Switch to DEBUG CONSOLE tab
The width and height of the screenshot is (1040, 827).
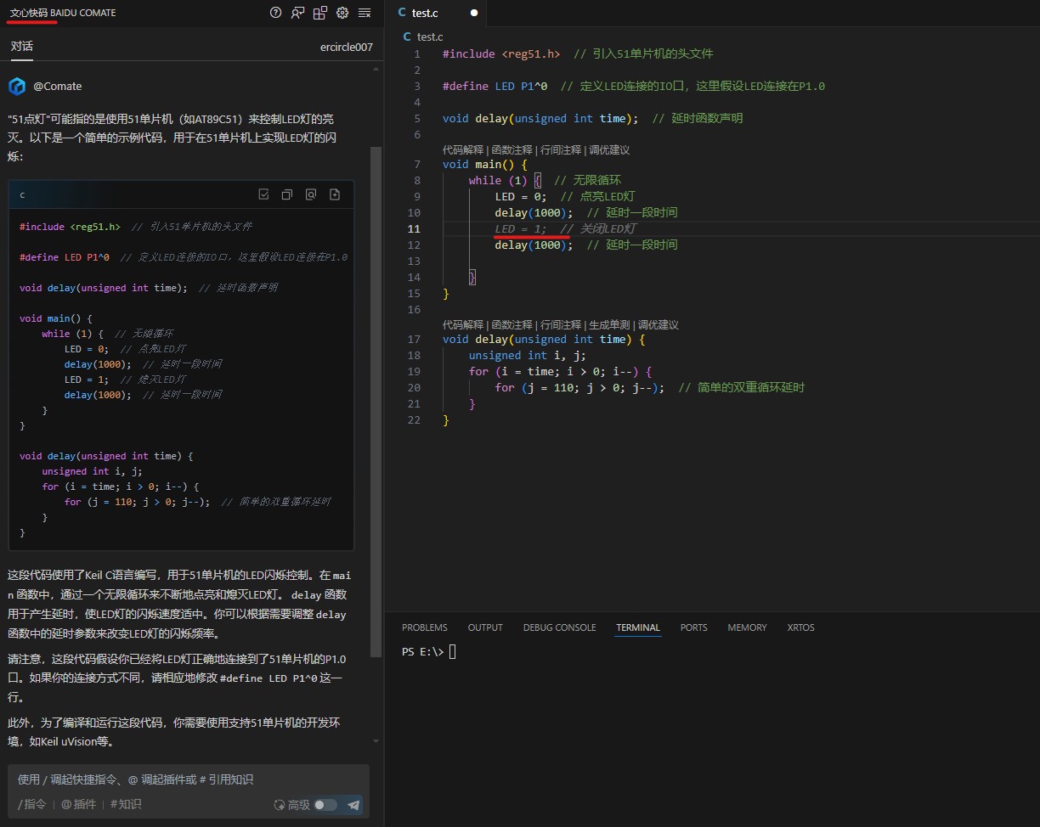559,627
